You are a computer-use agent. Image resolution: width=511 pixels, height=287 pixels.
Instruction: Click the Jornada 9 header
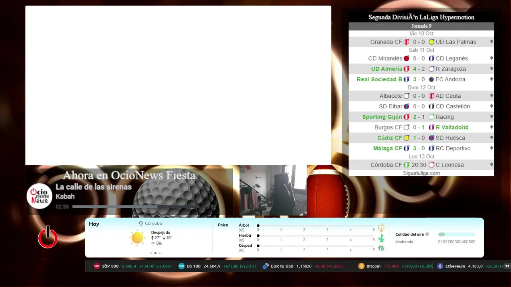click(x=421, y=26)
